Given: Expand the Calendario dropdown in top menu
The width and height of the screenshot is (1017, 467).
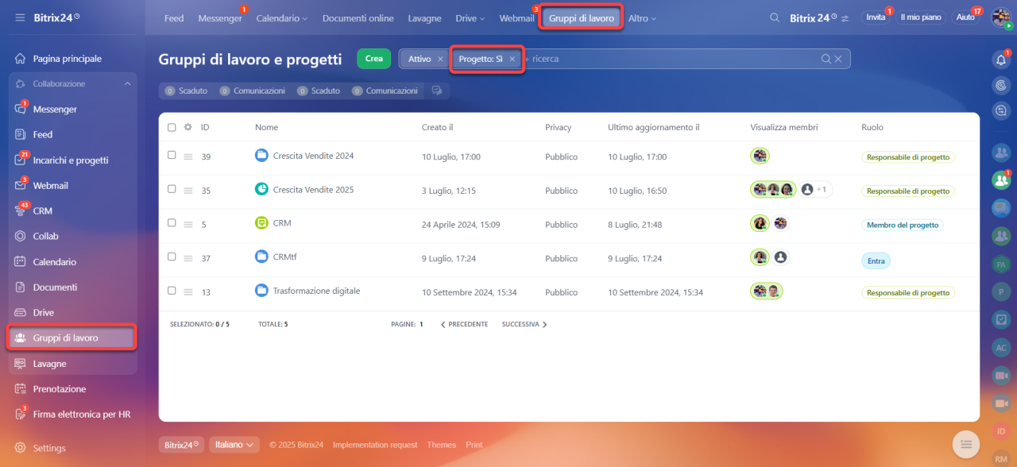Looking at the screenshot, I should [x=282, y=18].
